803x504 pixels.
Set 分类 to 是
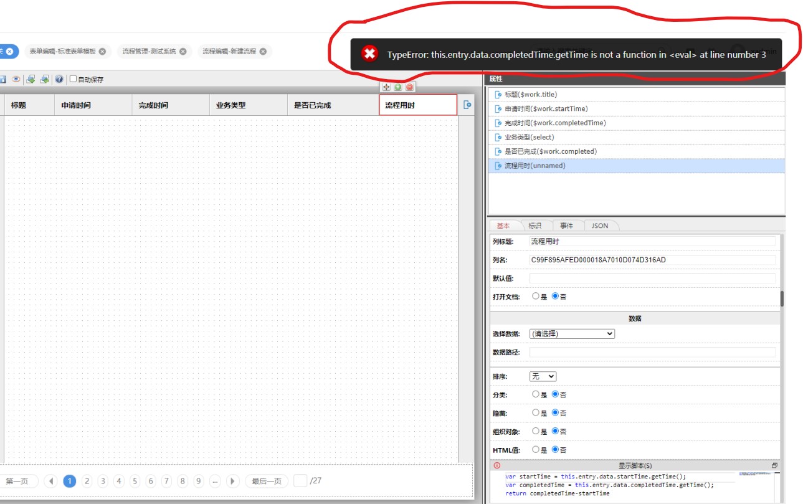coord(536,394)
